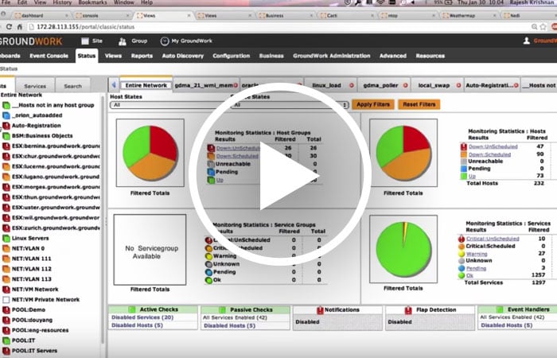
Task: Click Auto-Registration red status icon
Action: (6, 126)
